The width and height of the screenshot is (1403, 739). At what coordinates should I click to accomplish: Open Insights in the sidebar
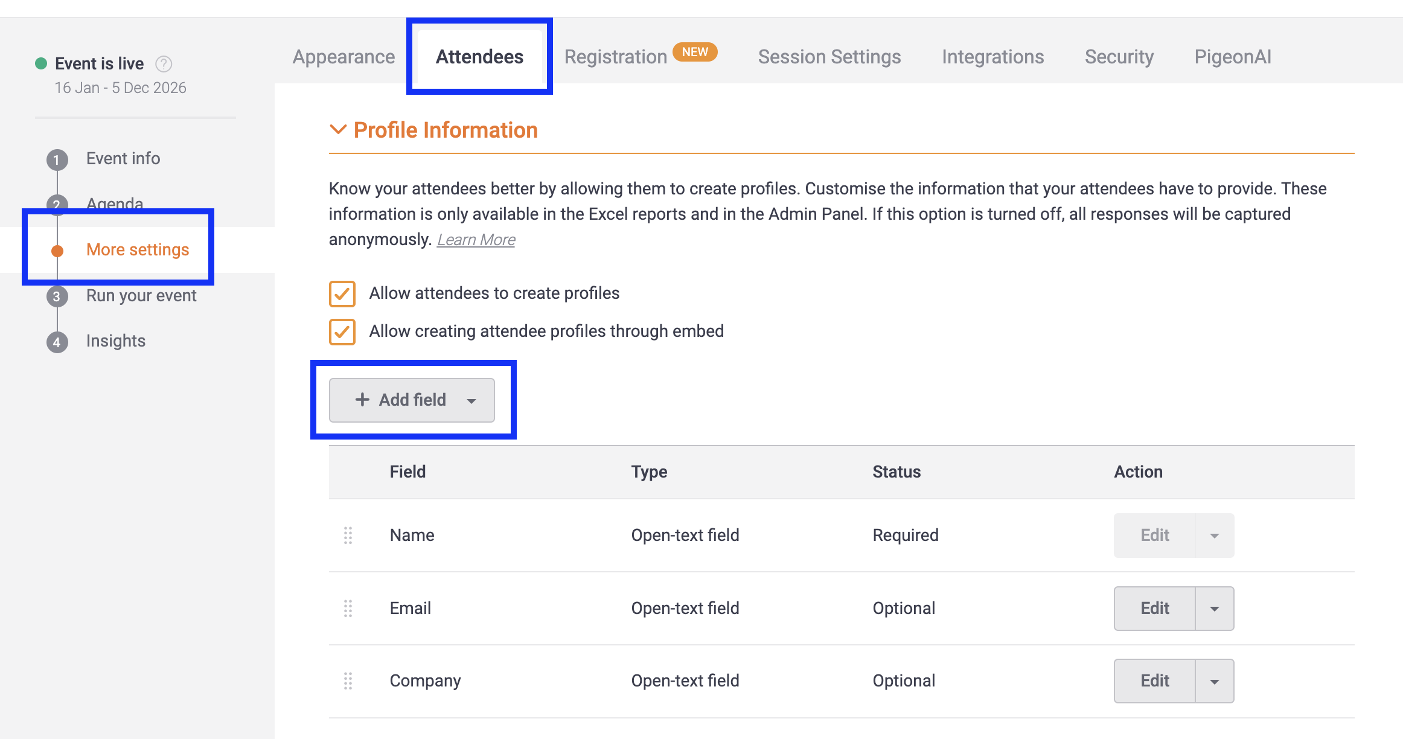point(116,341)
